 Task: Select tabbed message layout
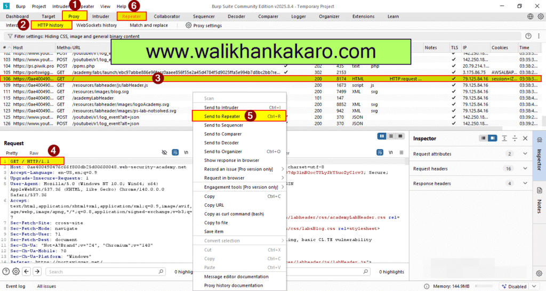pyautogui.click(x=400, y=136)
